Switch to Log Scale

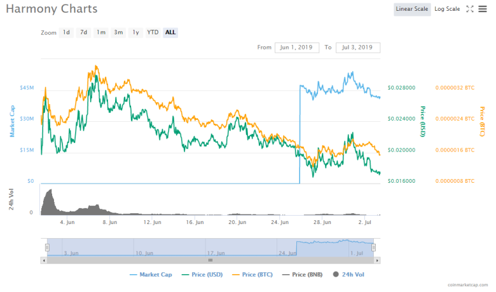[447, 9]
